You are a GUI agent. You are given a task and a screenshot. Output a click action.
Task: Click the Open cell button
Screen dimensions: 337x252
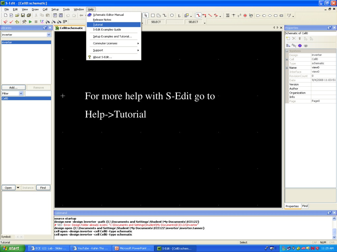(8, 188)
